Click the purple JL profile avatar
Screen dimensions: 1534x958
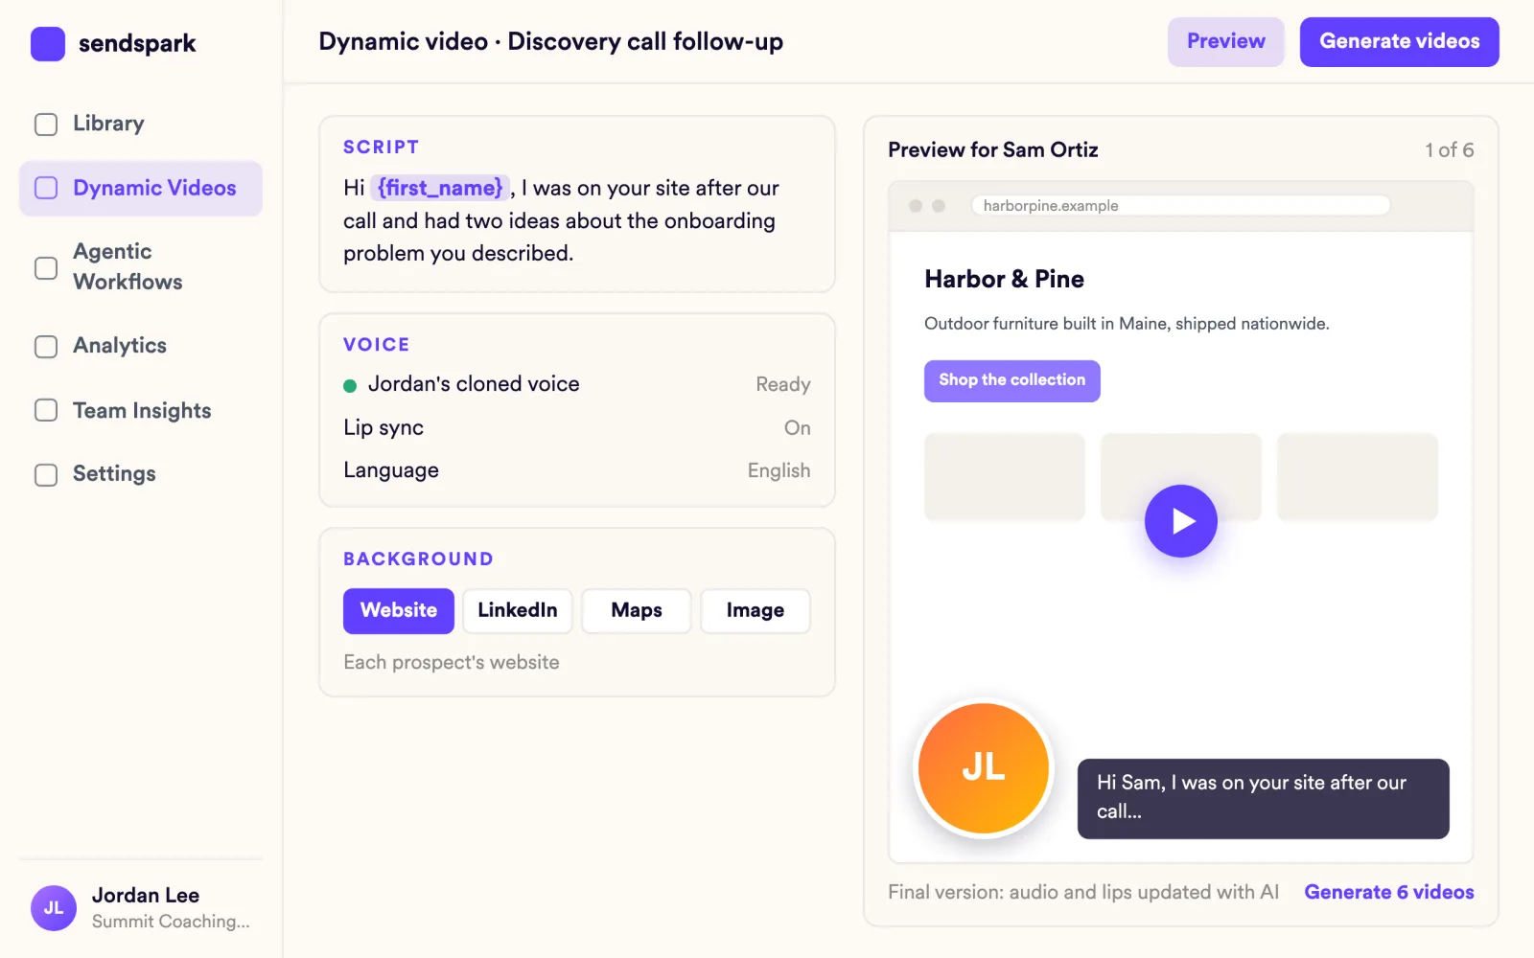tap(54, 908)
